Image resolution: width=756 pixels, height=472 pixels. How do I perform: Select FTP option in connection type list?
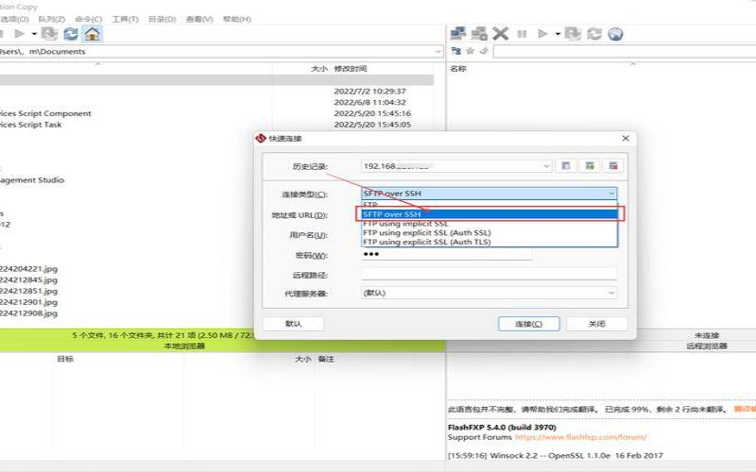click(x=489, y=204)
